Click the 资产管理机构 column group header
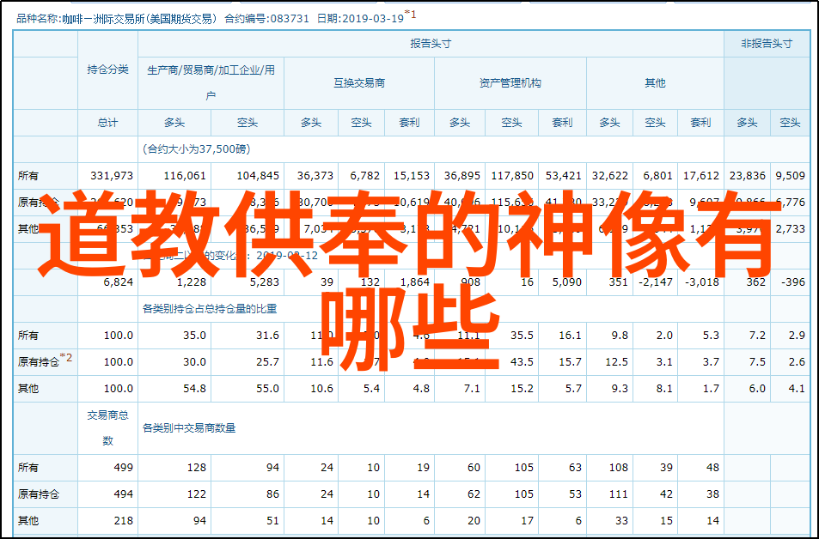This screenshot has height=539, width=819. tap(510, 83)
